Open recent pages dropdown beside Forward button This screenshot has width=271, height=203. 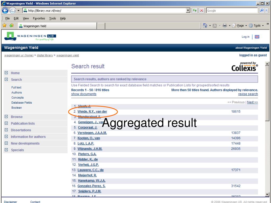(x=18, y=11)
